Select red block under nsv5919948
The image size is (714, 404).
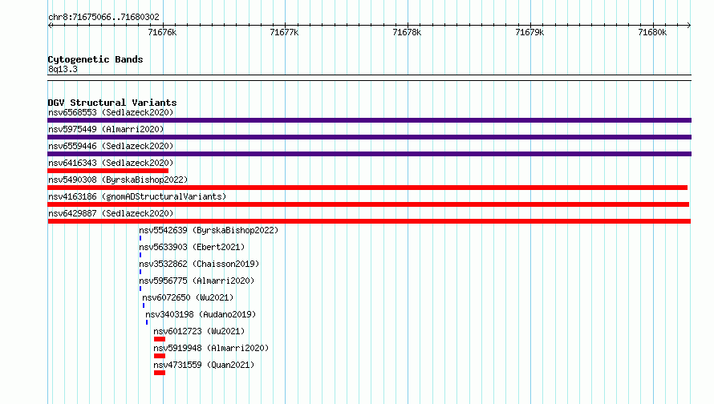[160, 356]
